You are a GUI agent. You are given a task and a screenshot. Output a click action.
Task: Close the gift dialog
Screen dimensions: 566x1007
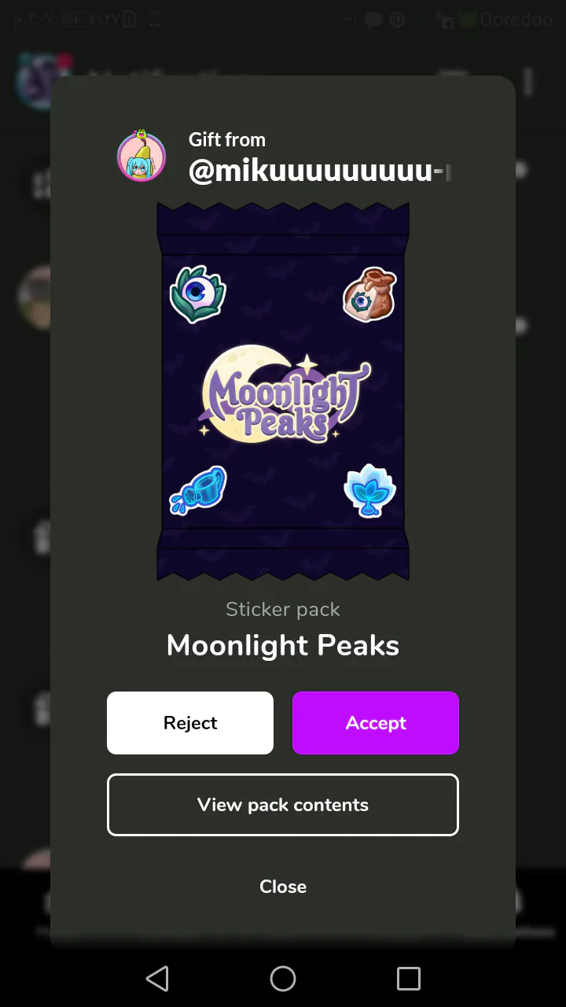(283, 887)
